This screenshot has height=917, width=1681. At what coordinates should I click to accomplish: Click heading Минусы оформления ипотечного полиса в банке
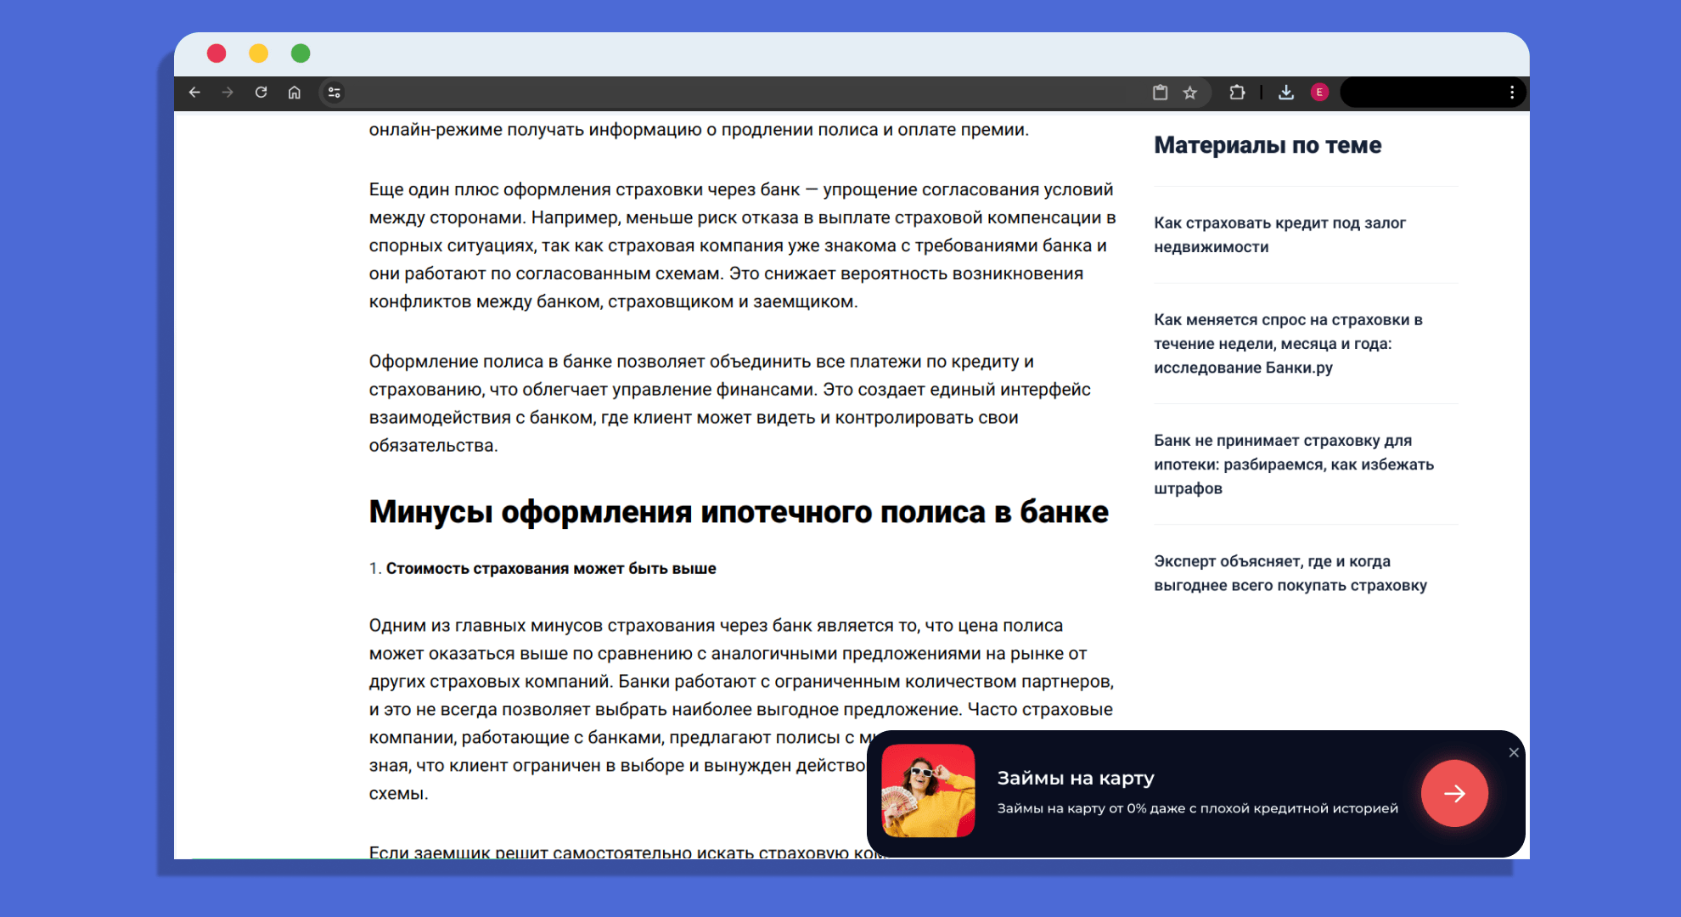[x=739, y=512]
